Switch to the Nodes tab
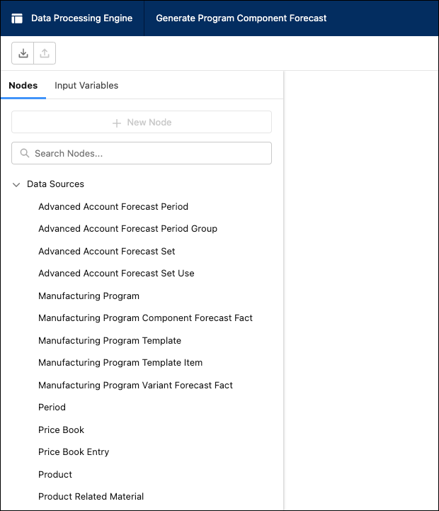 click(x=23, y=85)
